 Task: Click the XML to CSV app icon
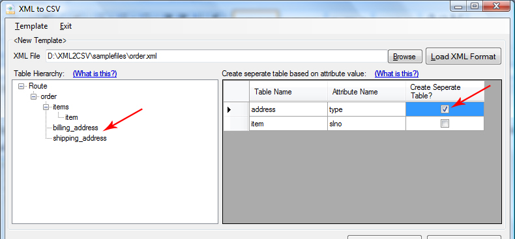11,9
